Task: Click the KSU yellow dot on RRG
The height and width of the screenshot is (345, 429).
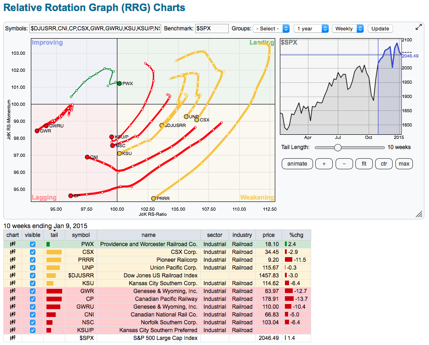Action: pyautogui.click(x=120, y=153)
